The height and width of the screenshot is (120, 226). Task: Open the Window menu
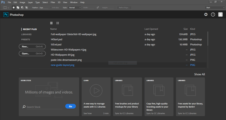[x=74, y=2]
